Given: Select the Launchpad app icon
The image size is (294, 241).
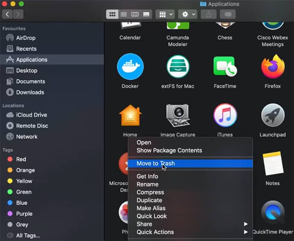Looking at the screenshot, I should click(273, 115).
